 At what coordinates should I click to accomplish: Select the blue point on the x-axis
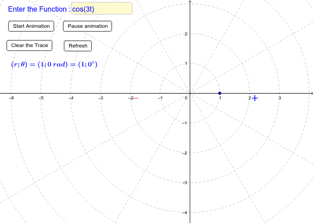click(x=220, y=93)
